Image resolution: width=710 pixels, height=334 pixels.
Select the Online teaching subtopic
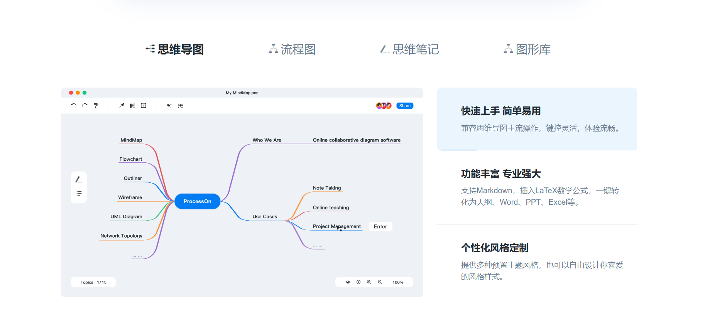331,207
